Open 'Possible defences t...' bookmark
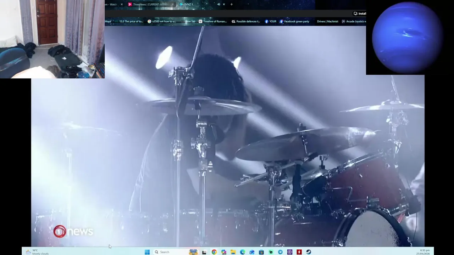This screenshot has width=454, height=255. [246, 21]
